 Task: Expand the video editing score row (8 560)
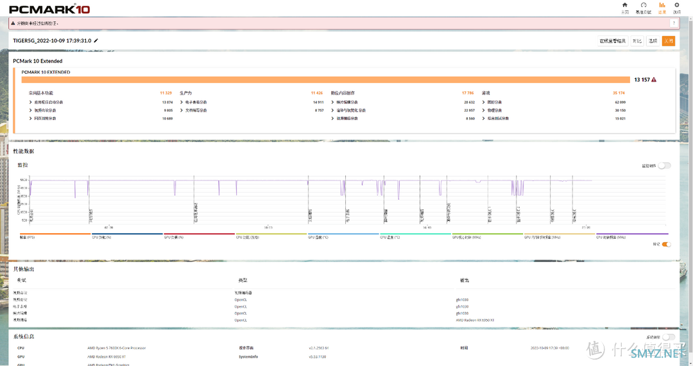click(403, 118)
